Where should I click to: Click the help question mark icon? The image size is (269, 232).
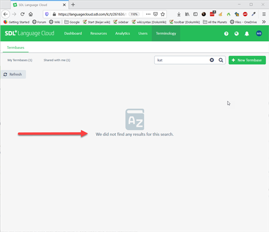(226, 33)
